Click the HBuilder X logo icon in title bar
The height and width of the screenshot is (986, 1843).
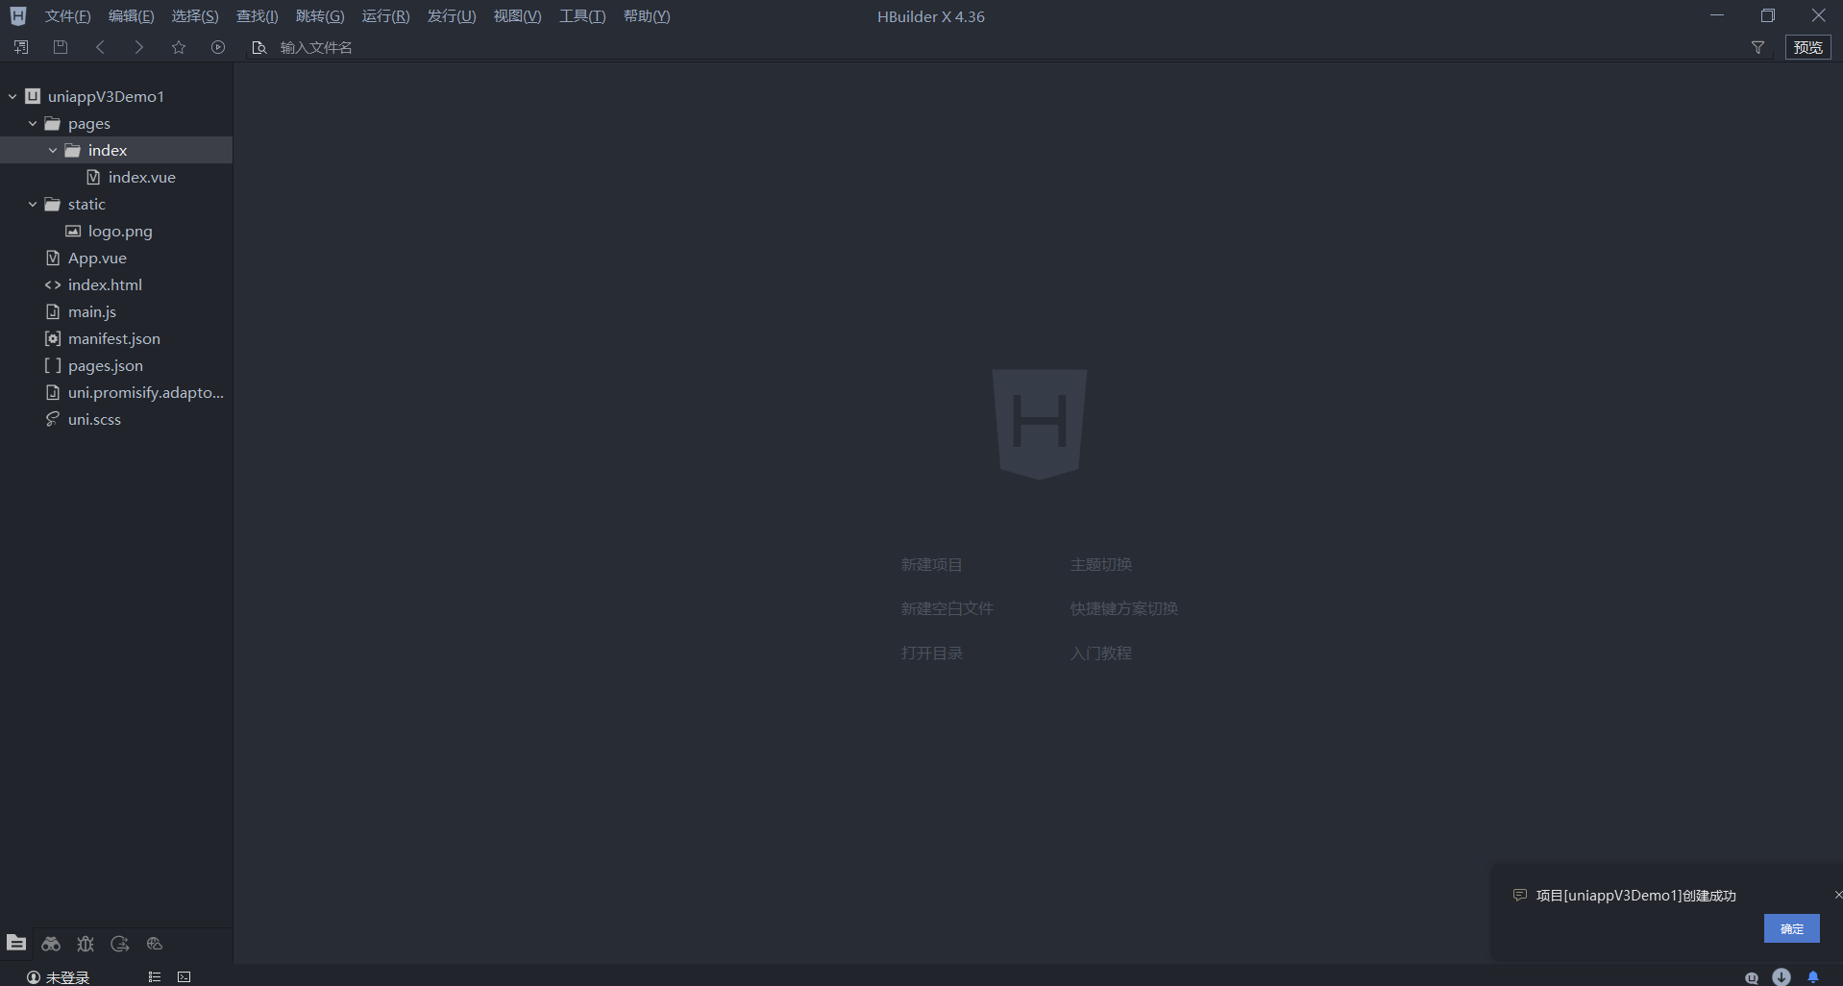point(18,15)
